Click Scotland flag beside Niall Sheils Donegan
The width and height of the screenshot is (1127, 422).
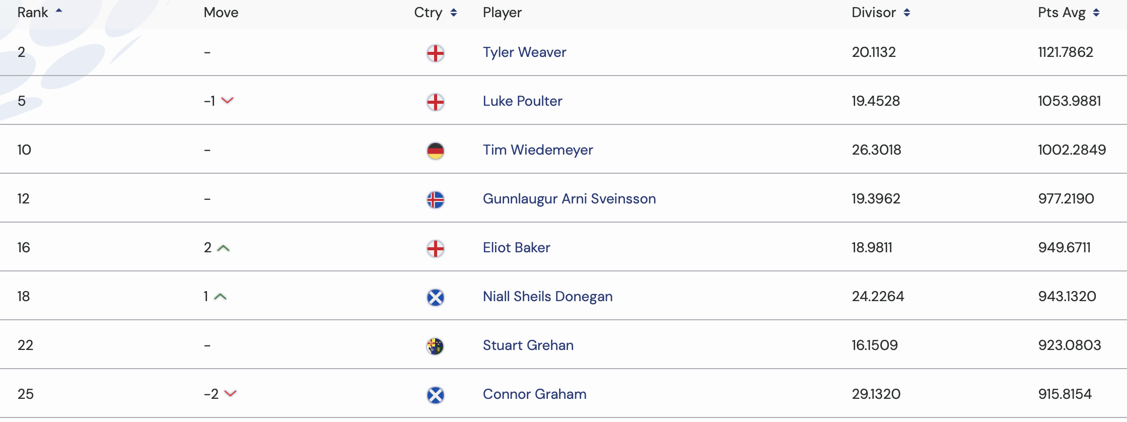(x=436, y=297)
